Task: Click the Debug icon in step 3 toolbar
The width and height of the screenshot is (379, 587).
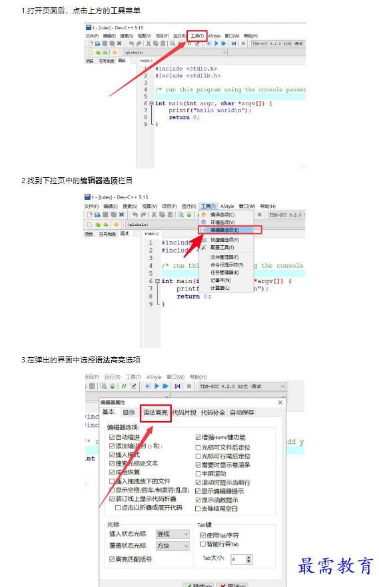Action: 177,386
